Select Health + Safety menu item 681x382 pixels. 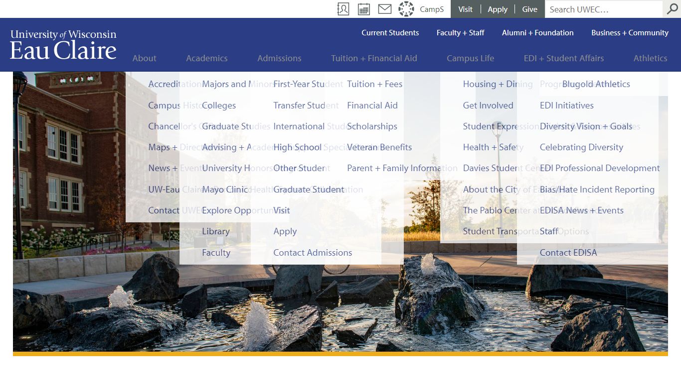tap(494, 147)
